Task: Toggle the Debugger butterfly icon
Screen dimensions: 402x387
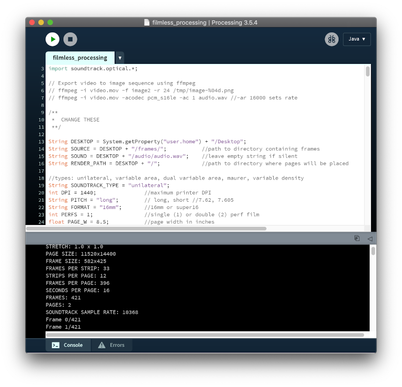Action: 331,39
